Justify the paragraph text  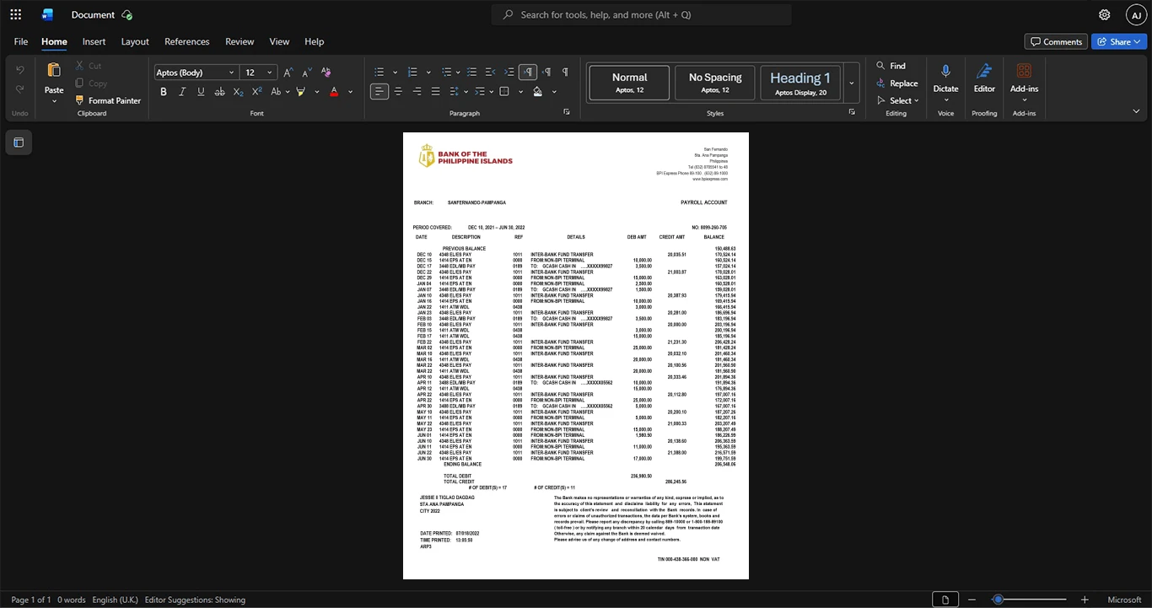[436, 91]
